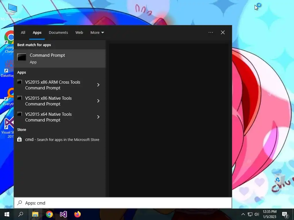
Task: Select the Apps tab
Action: 37,33
